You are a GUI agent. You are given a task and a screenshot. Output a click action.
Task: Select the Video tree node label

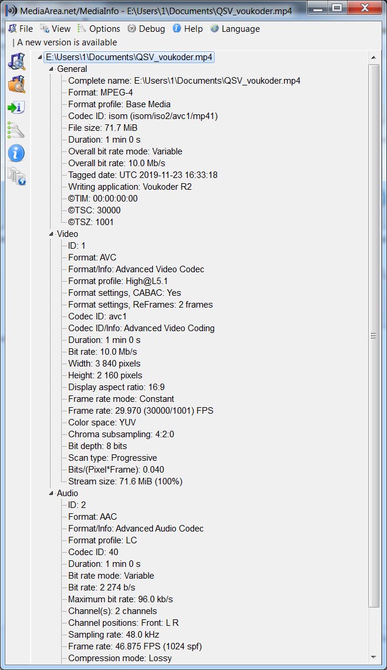pos(68,234)
